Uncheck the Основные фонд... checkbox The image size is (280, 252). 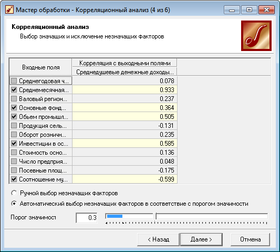tap(14, 107)
